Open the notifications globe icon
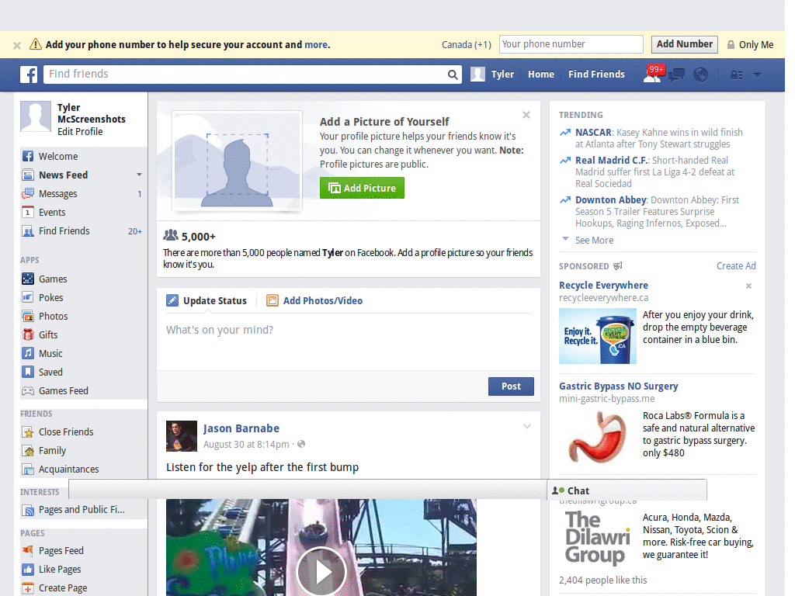Image resolution: width=795 pixels, height=596 pixels. (701, 75)
